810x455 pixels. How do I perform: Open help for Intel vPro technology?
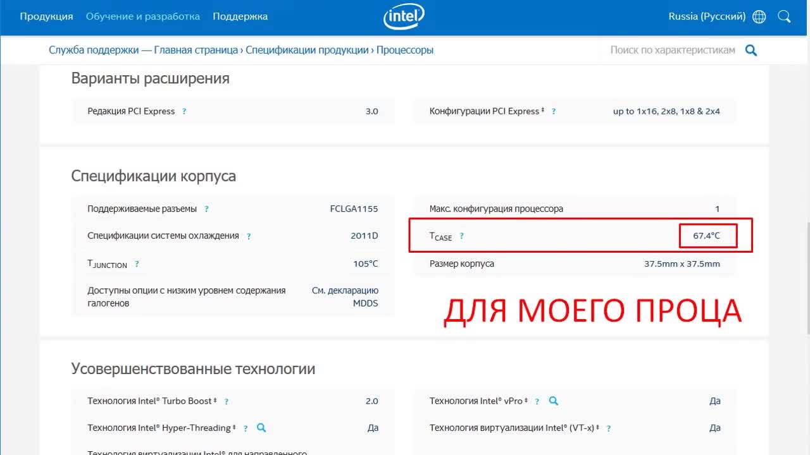click(537, 401)
